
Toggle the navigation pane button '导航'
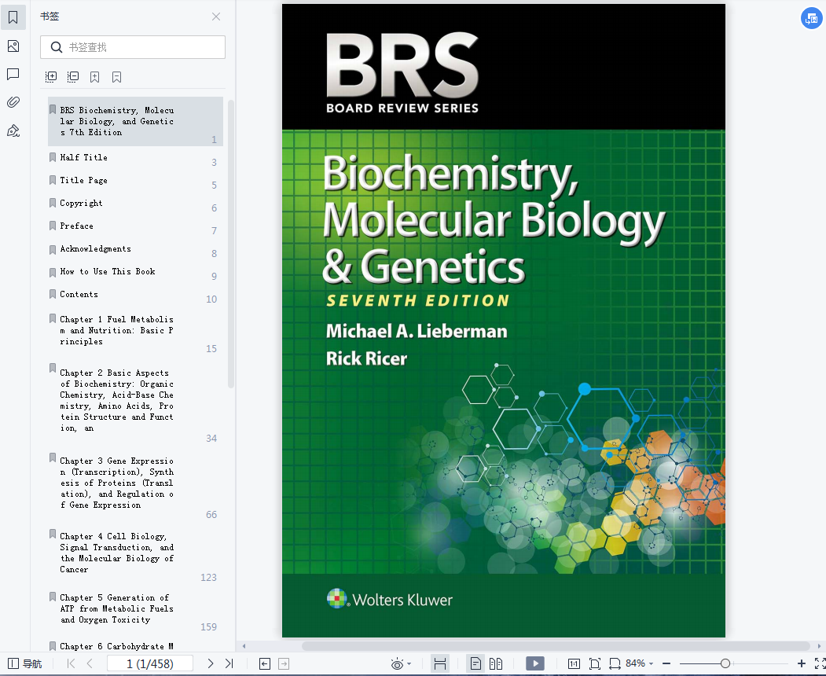tap(25, 664)
